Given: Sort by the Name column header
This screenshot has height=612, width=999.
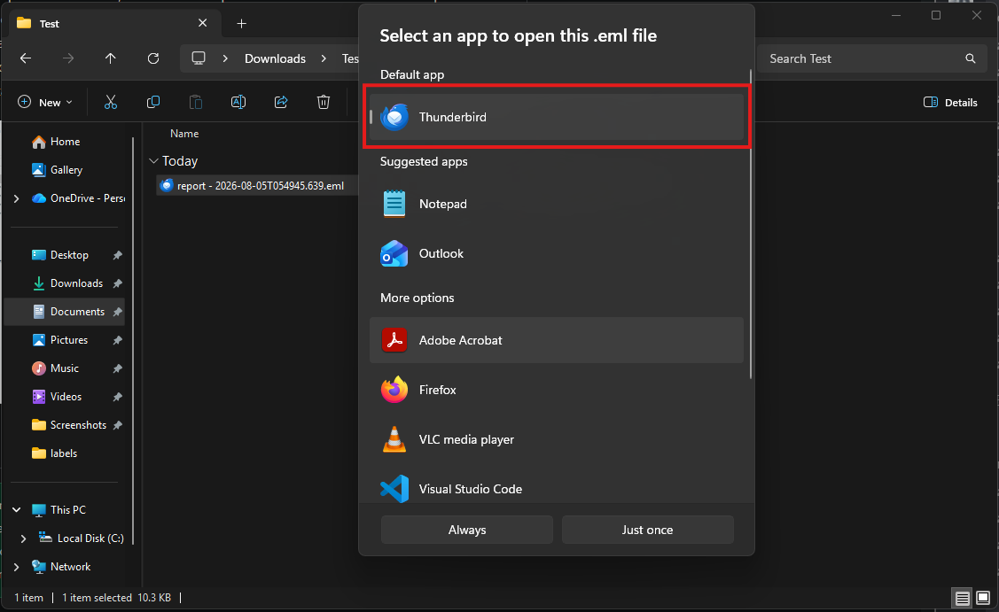Looking at the screenshot, I should point(184,134).
